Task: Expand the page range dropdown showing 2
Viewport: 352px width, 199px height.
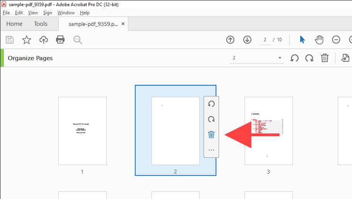Action: click(x=280, y=58)
